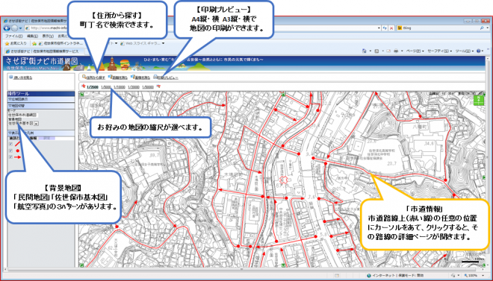Choose the 1/50000 map scale

[x=148, y=87]
